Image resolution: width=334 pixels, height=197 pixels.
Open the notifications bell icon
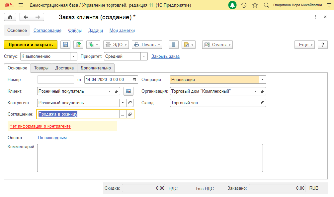click(x=232, y=5)
